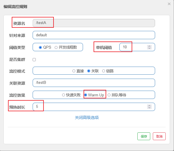The height and width of the screenshot is (151, 174).
Task: Choose 排队等待 flow control effect
Action: (109, 95)
